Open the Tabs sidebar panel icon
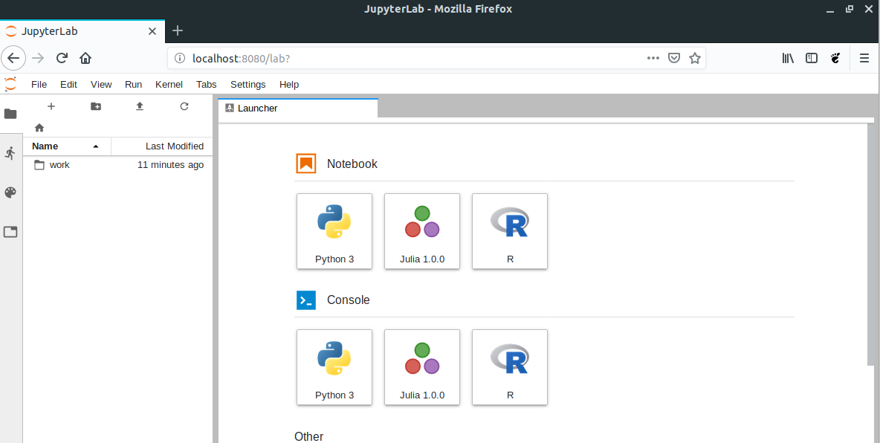The image size is (880, 443). click(x=10, y=232)
